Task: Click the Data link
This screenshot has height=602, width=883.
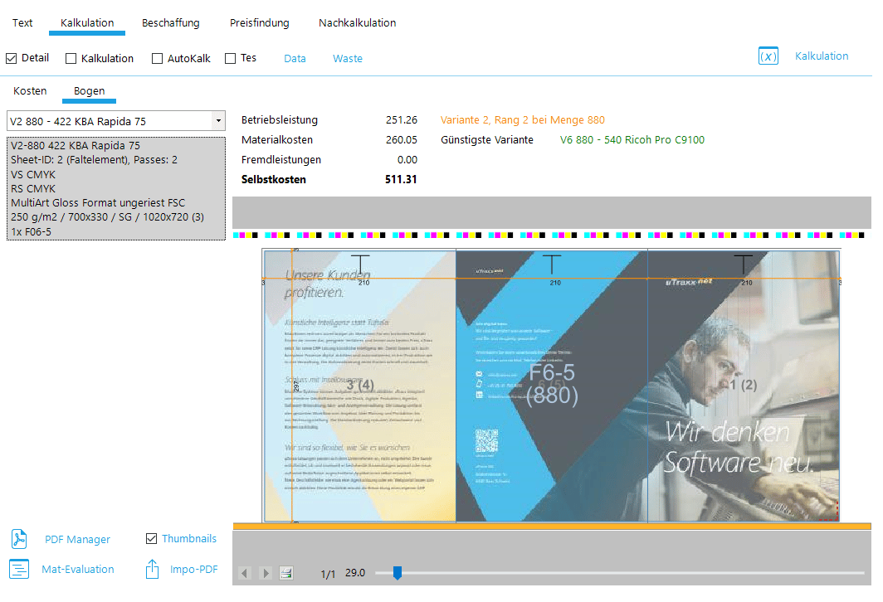Action: 295,59
